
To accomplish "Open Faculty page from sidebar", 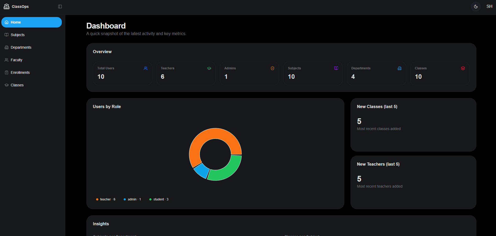I will tap(31, 60).
